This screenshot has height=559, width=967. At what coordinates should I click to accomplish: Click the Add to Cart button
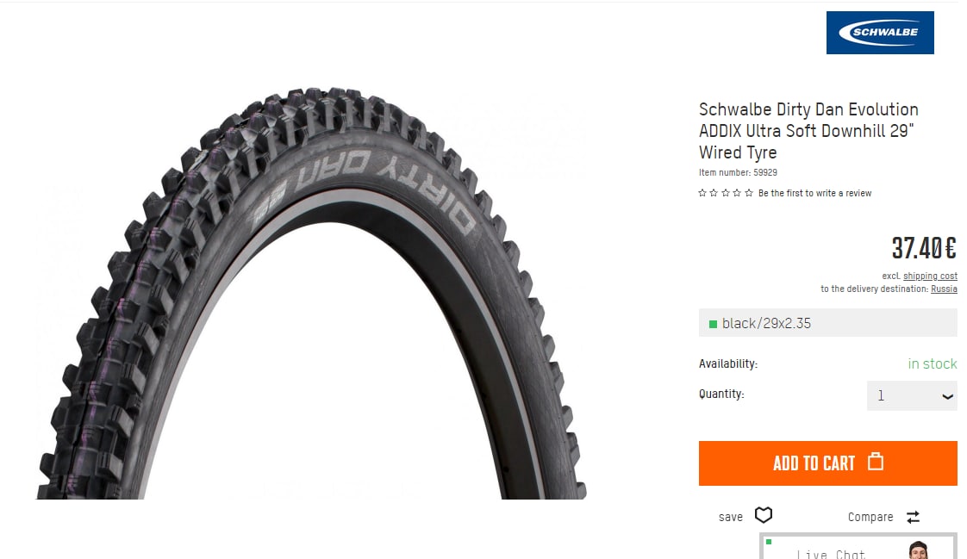point(827,463)
